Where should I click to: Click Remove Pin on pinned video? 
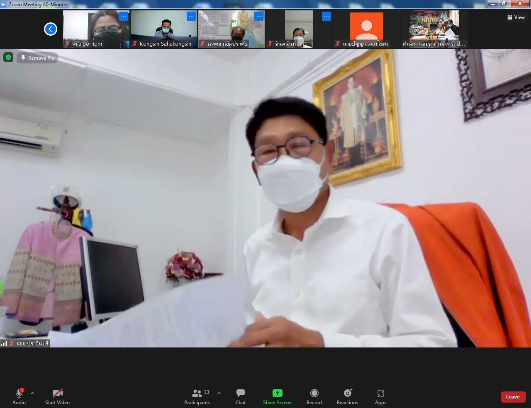(37, 58)
